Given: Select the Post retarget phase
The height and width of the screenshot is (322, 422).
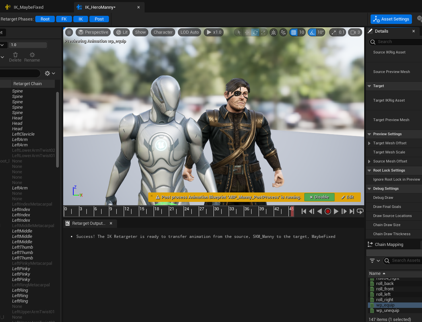Looking at the screenshot, I should click(99, 19).
